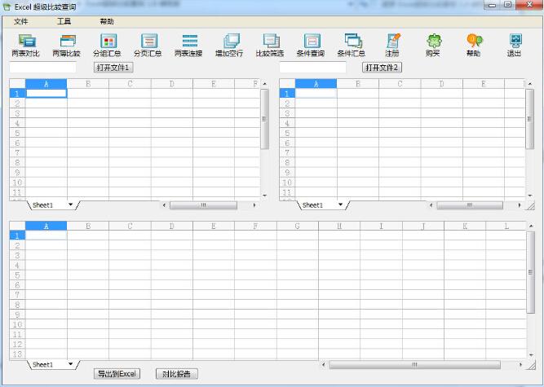
Task: Select column E header in file 1 grid
Action: click(x=214, y=83)
